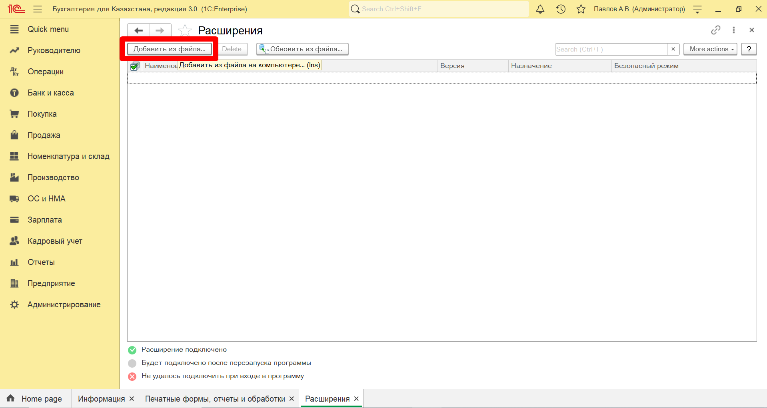Open Руководителю section

[54, 50]
